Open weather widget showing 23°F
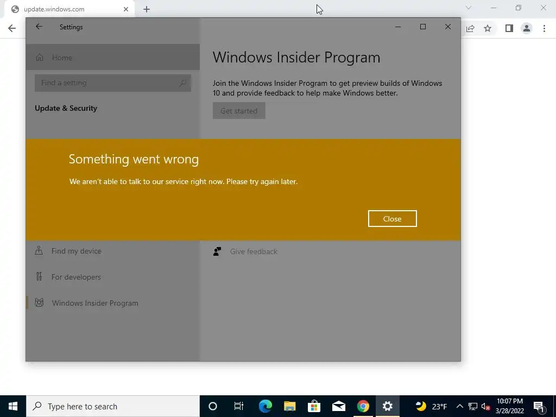 click(x=431, y=406)
